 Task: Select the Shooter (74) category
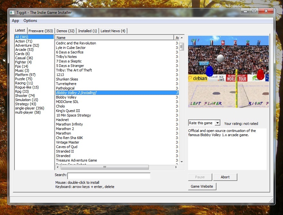(34, 96)
